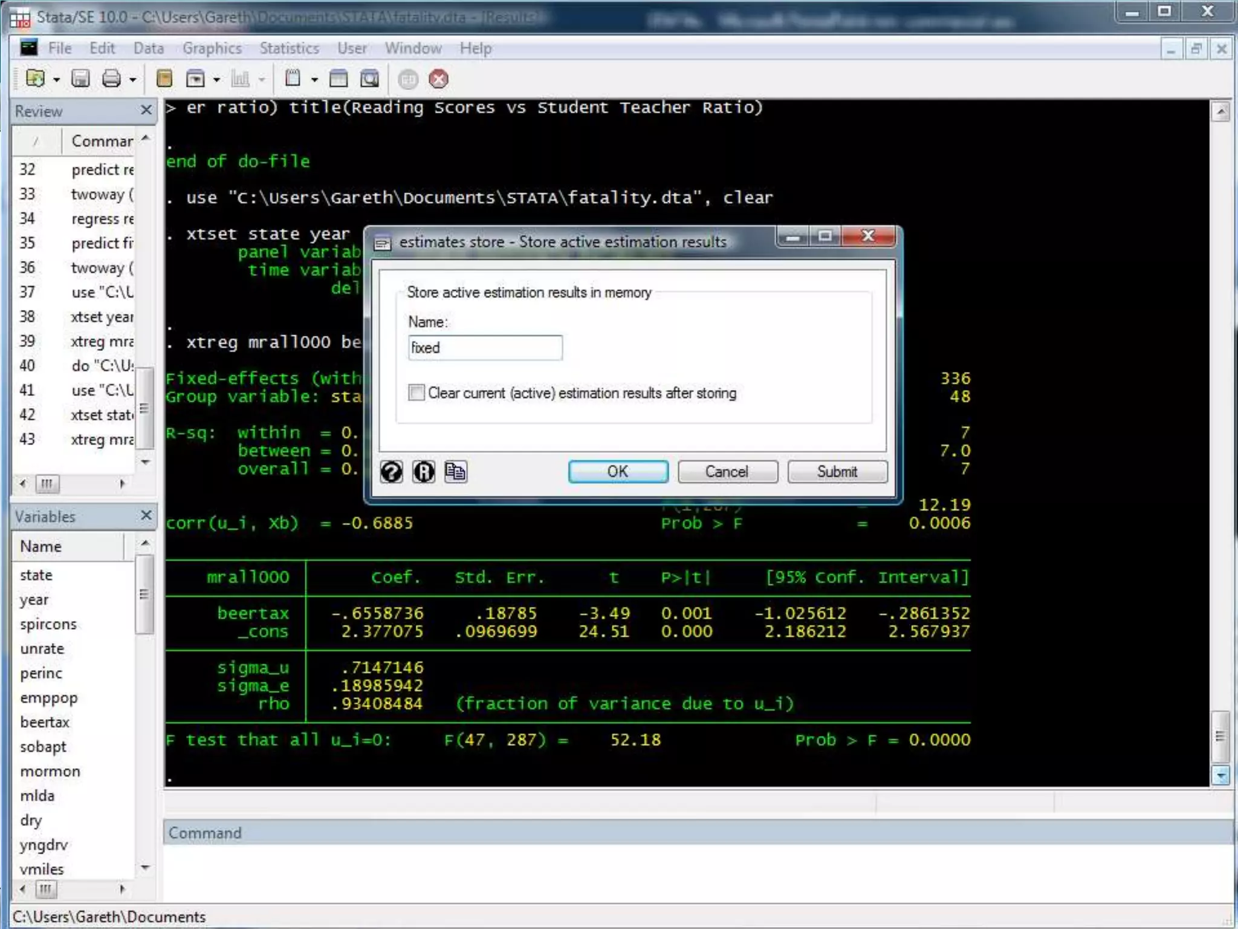
Task: Expand the Do-file Editor dropdown arrow
Action: [x=314, y=80]
